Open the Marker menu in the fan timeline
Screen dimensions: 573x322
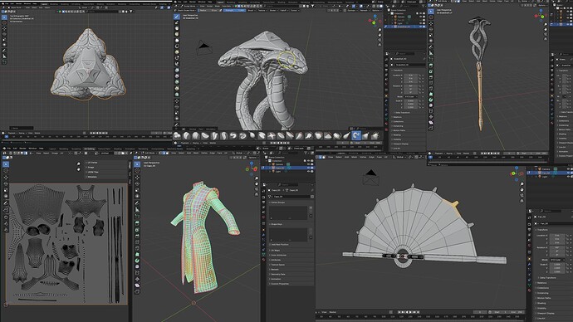(332, 312)
